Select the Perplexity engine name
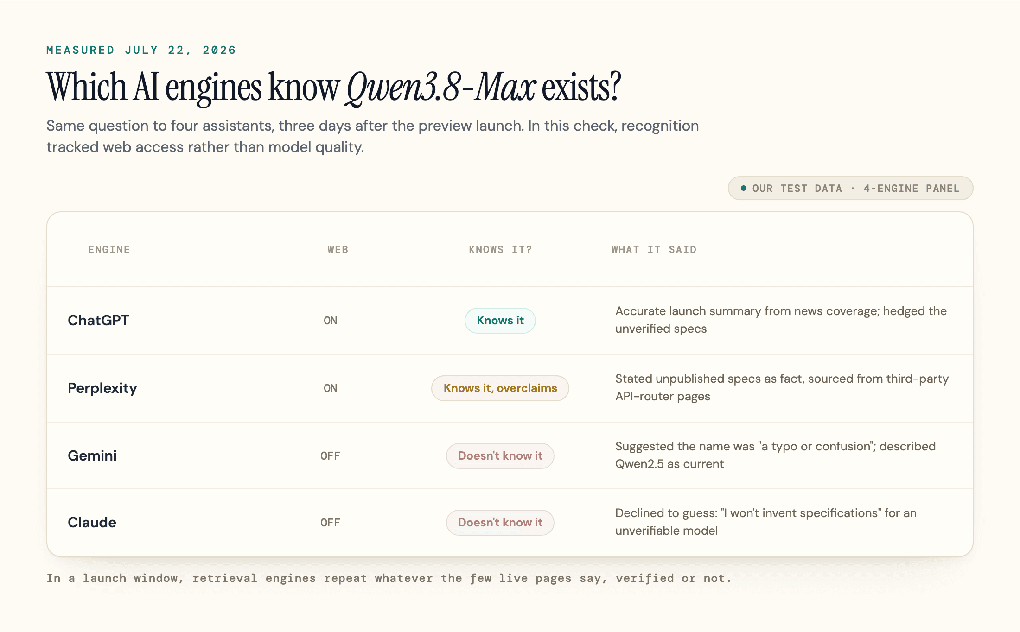Image resolution: width=1020 pixels, height=632 pixels. click(x=102, y=388)
